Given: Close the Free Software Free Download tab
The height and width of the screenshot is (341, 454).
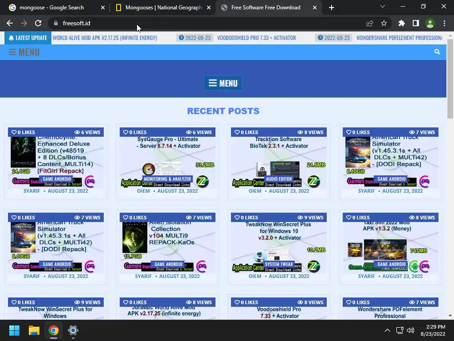Looking at the screenshot, I should tap(315, 8).
